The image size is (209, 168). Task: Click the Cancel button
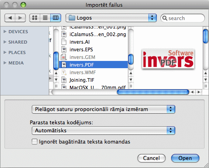click(x=152, y=158)
